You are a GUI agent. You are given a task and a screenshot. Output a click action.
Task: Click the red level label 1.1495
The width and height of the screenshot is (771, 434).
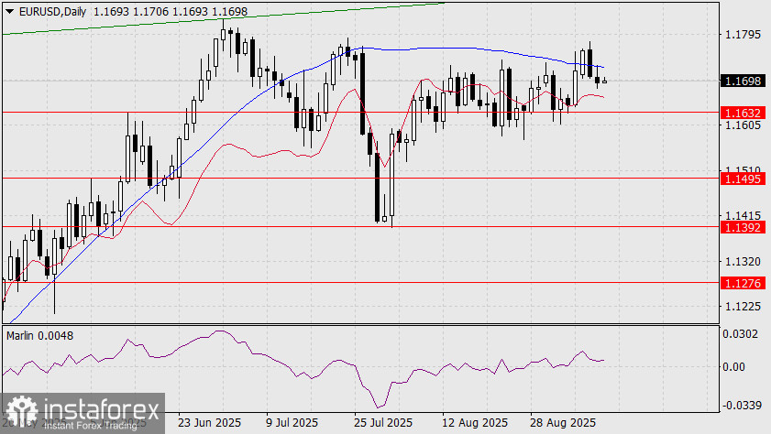pyautogui.click(x=743, y=179)
